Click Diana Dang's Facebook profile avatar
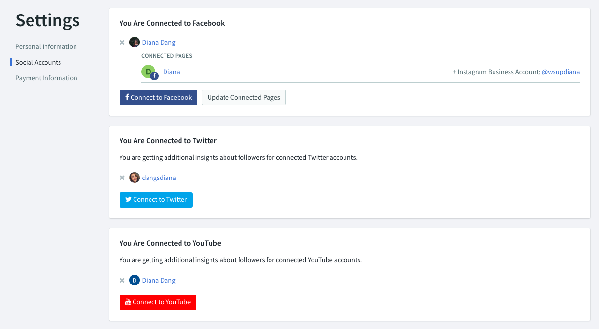This screenshot has height=329, width=599. 135,42
